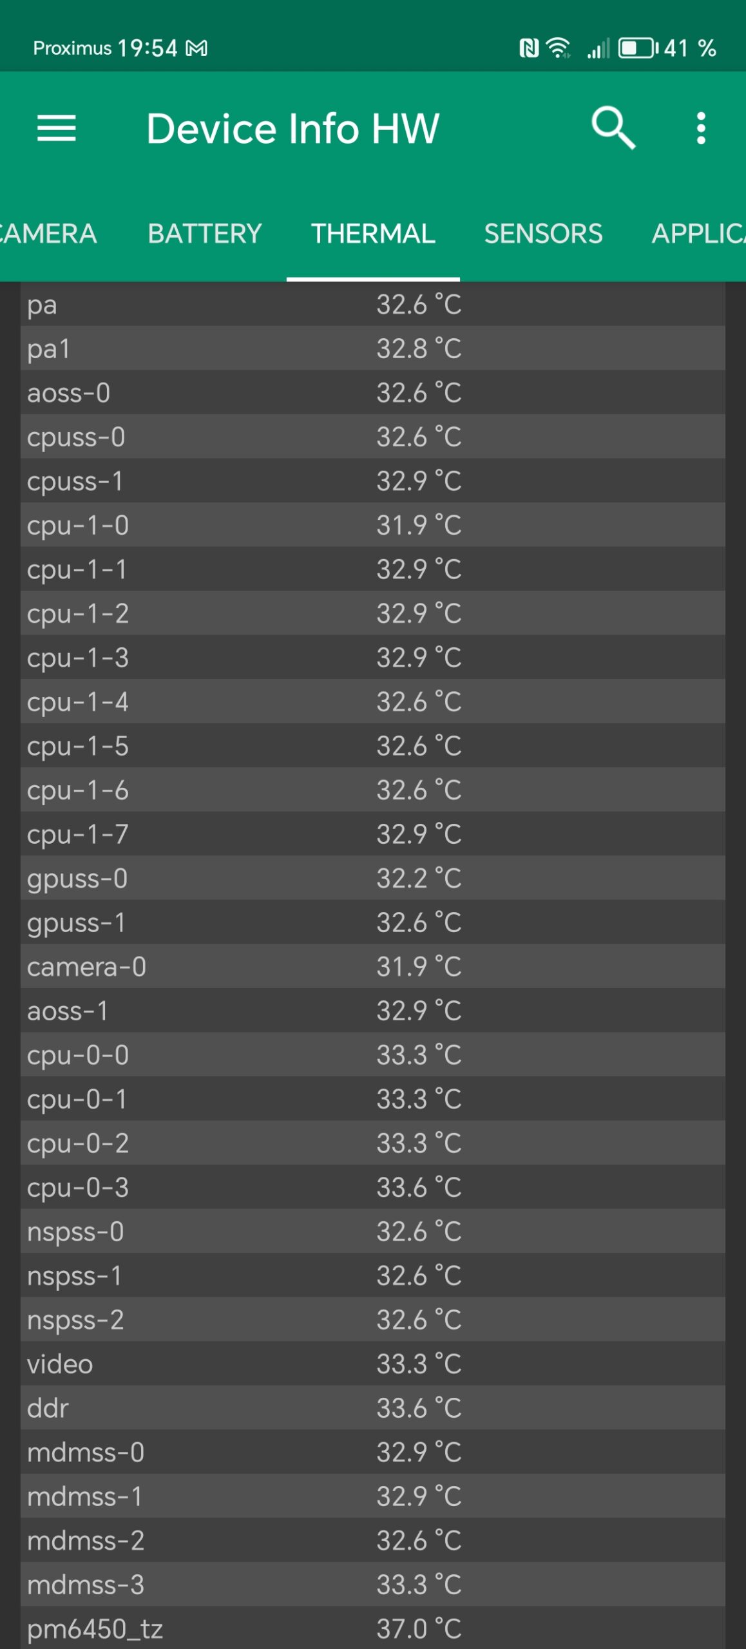The image size is (746, 1649).
Task: Tap the search magnifier icon
Action: pyautogui.click(x=613, y=128)
